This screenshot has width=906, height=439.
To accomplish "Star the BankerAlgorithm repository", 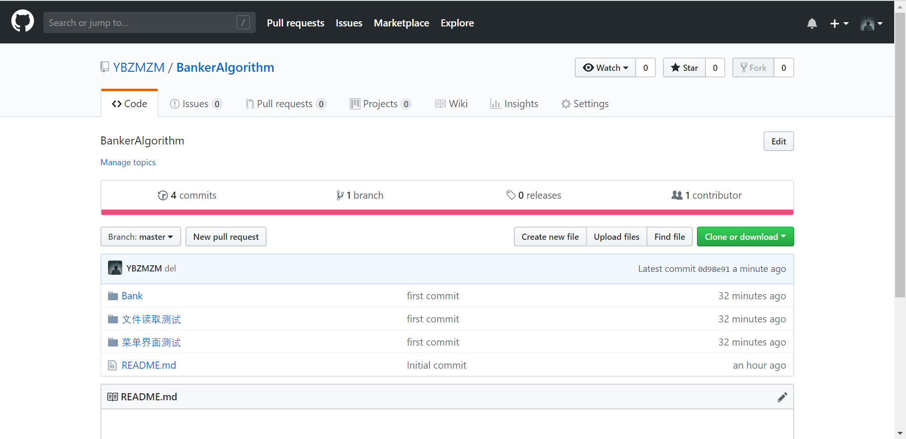I will coord(684,68).
